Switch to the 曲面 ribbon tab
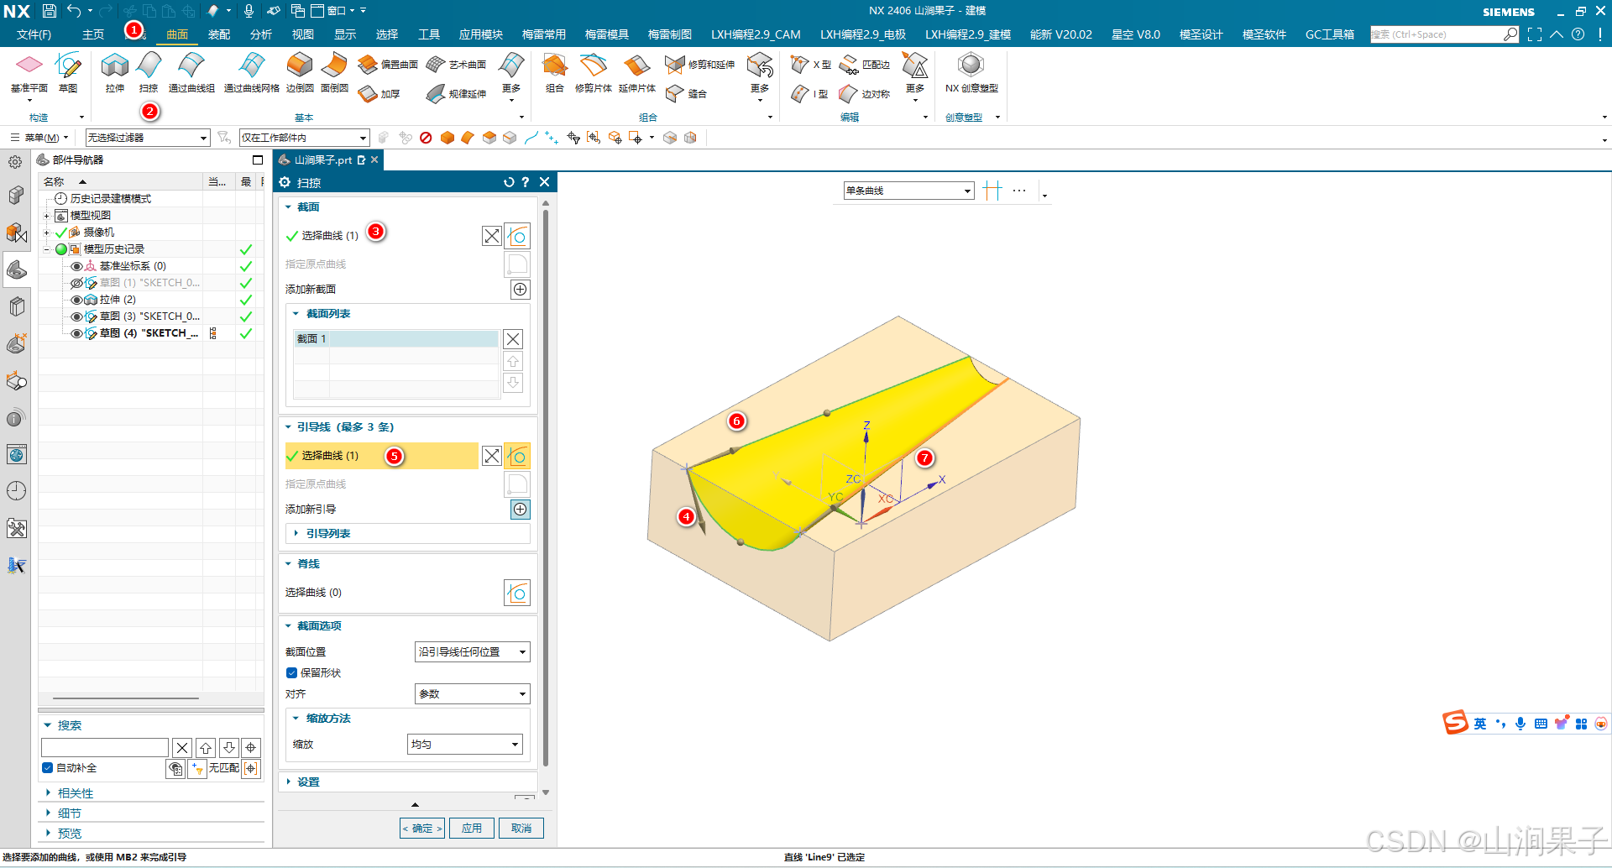Viewport: 1612px width, 868px height. pos(177,34)
